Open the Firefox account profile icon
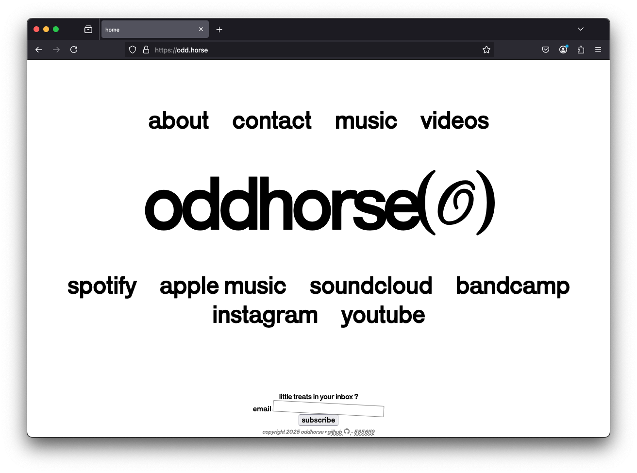Viewport: 637px width, 473px height. pyautogui.click(x=563, y=50)
